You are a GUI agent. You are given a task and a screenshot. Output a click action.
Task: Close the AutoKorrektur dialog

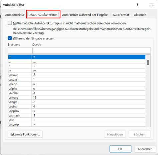pos(151,4)
